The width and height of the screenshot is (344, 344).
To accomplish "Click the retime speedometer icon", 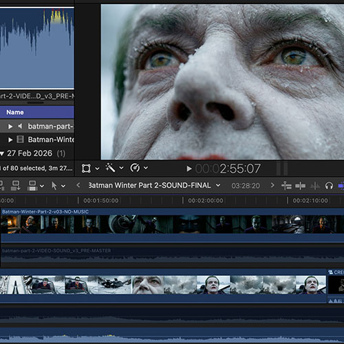I will pyautogui.click(x=135, y=168).
